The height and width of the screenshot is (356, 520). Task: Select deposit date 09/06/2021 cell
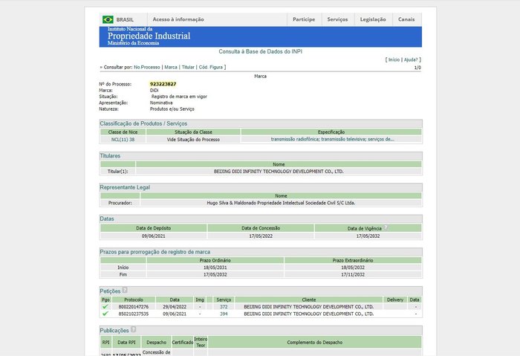tap(153, 236)
